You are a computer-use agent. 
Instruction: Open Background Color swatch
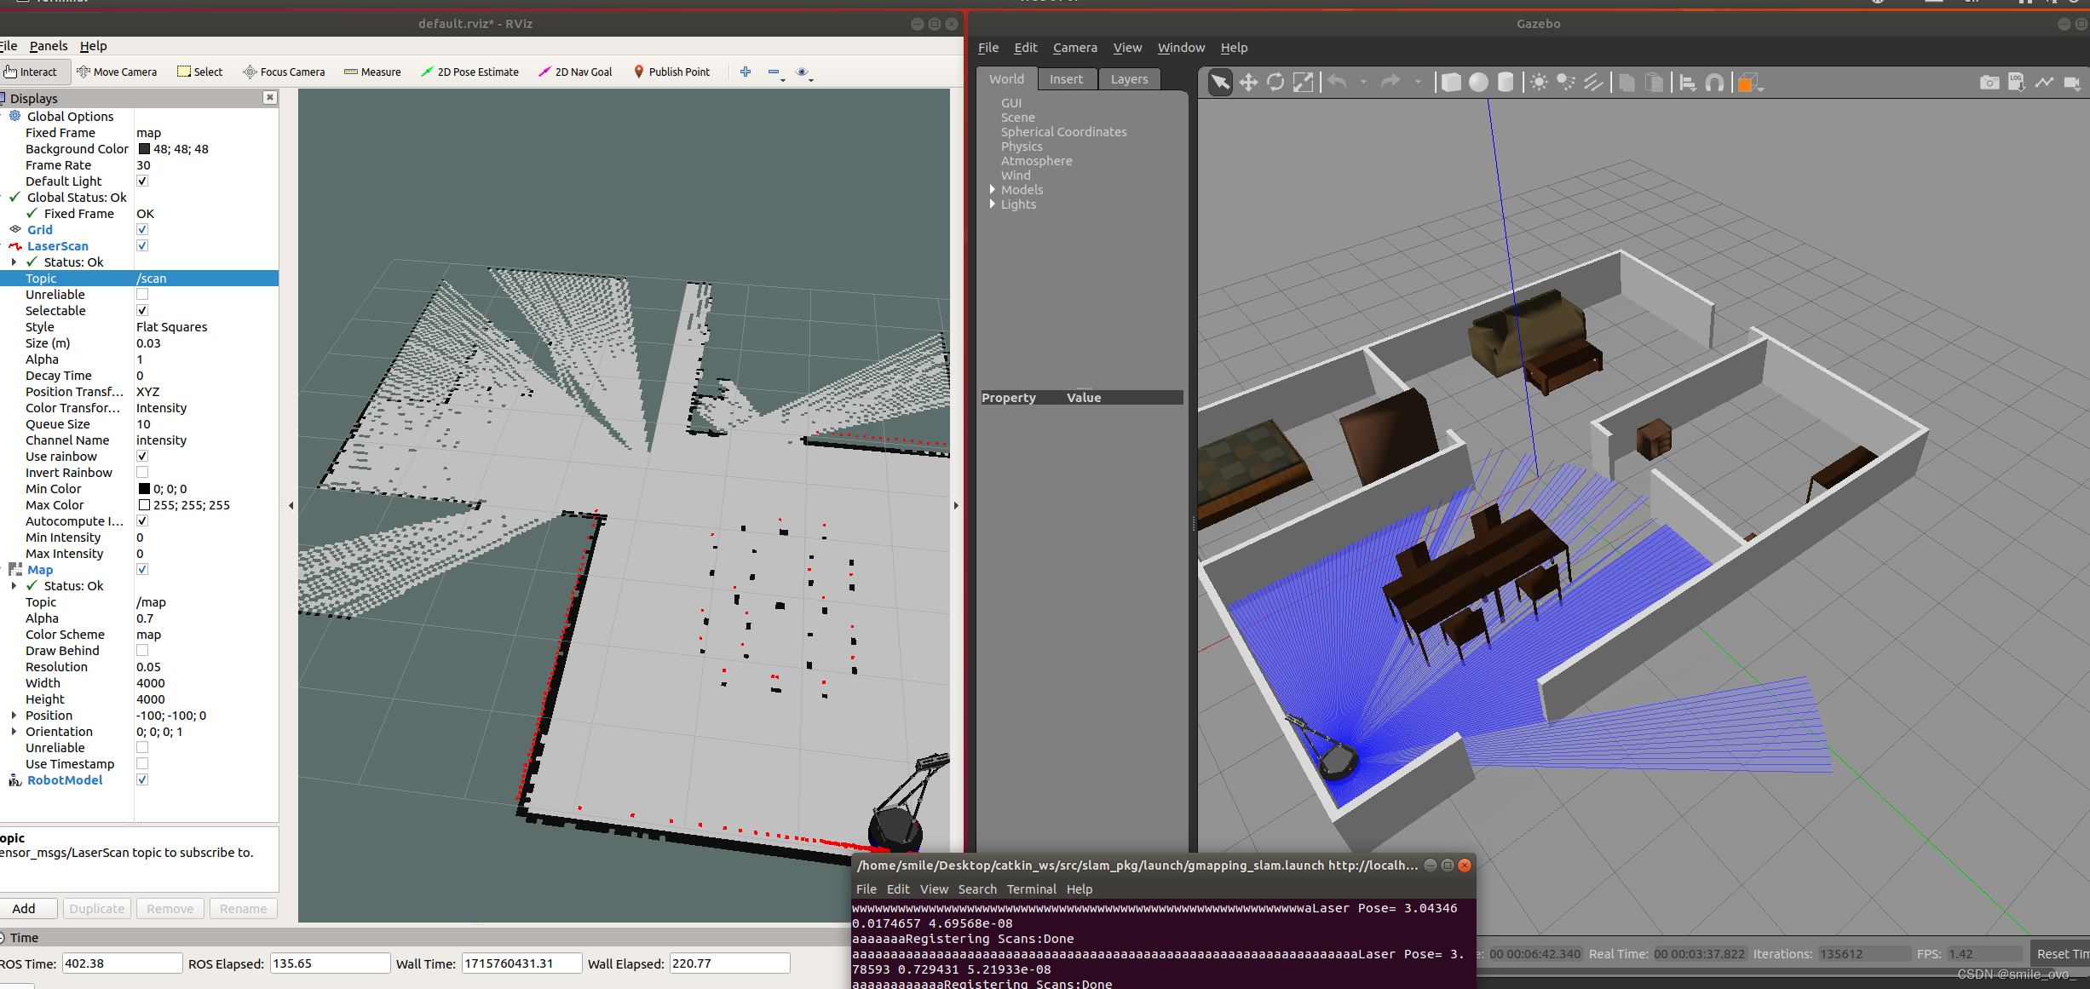click(144, 149)
